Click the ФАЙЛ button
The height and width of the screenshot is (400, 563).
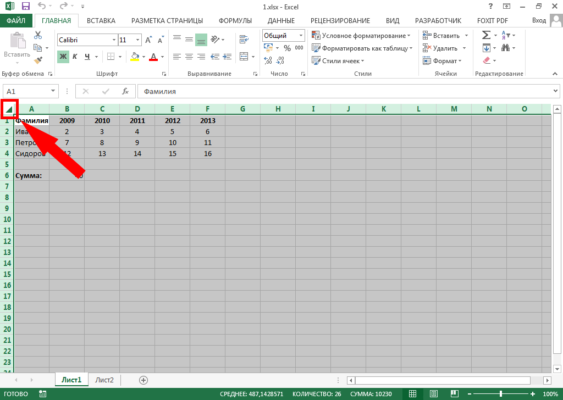point(16,21)
